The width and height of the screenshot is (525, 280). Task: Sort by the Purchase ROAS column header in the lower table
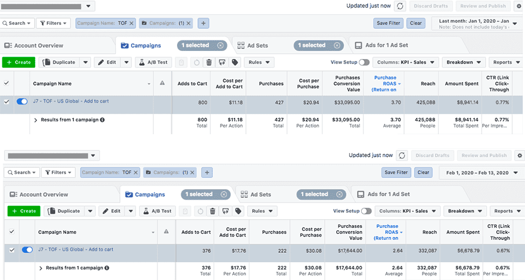pyautogui.click(x=387, y=232)
